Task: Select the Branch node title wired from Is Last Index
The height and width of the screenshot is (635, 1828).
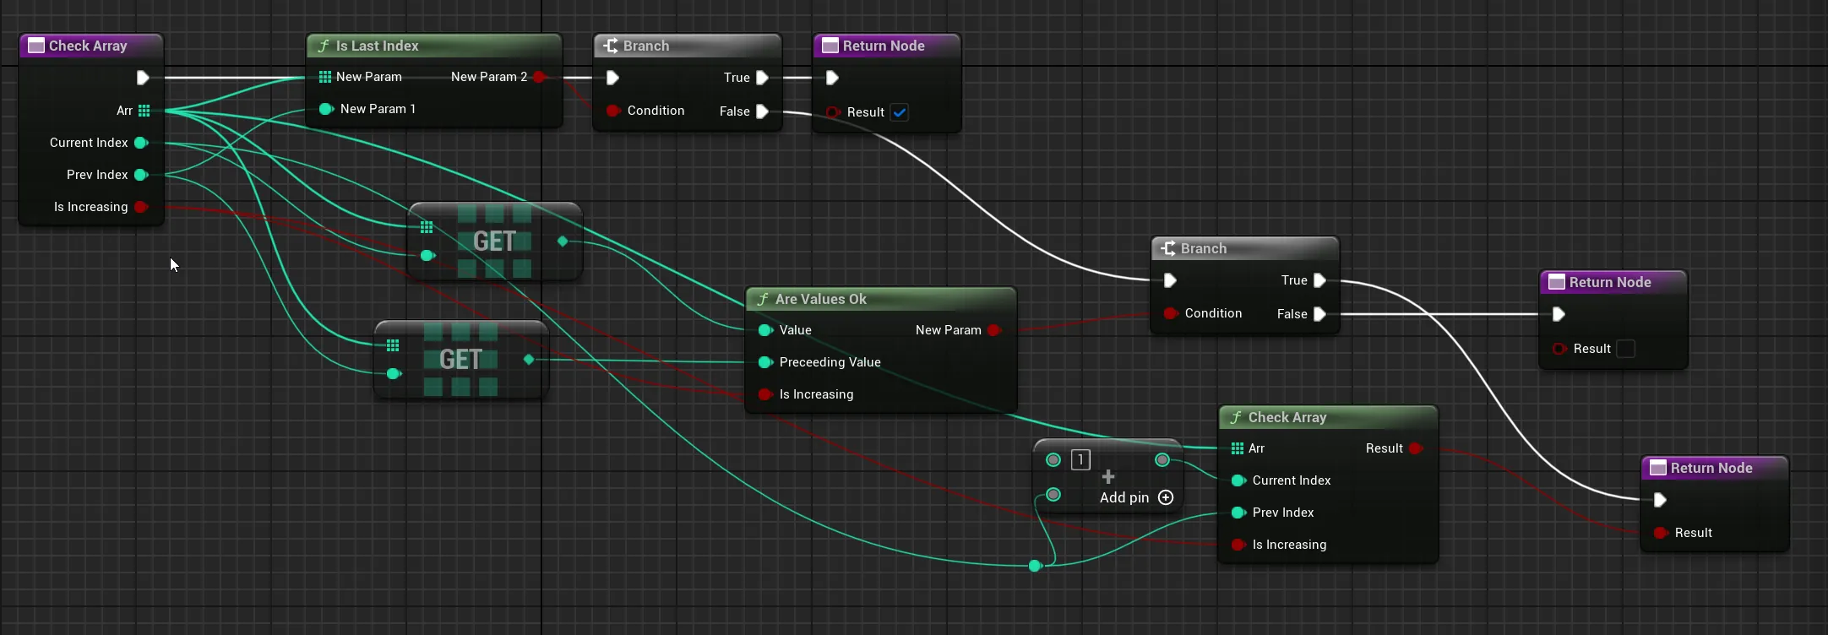Action: (646, 46)
